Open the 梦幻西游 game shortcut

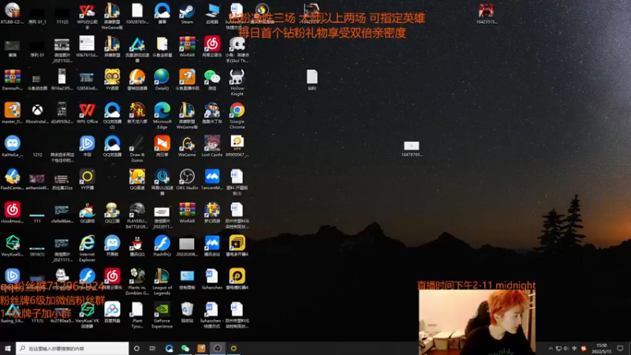coord(212,212)
